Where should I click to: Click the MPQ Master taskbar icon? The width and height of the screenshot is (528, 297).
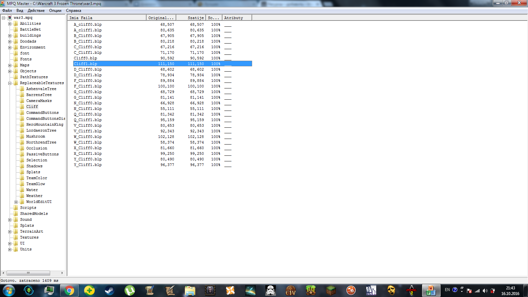coord(431,291)
